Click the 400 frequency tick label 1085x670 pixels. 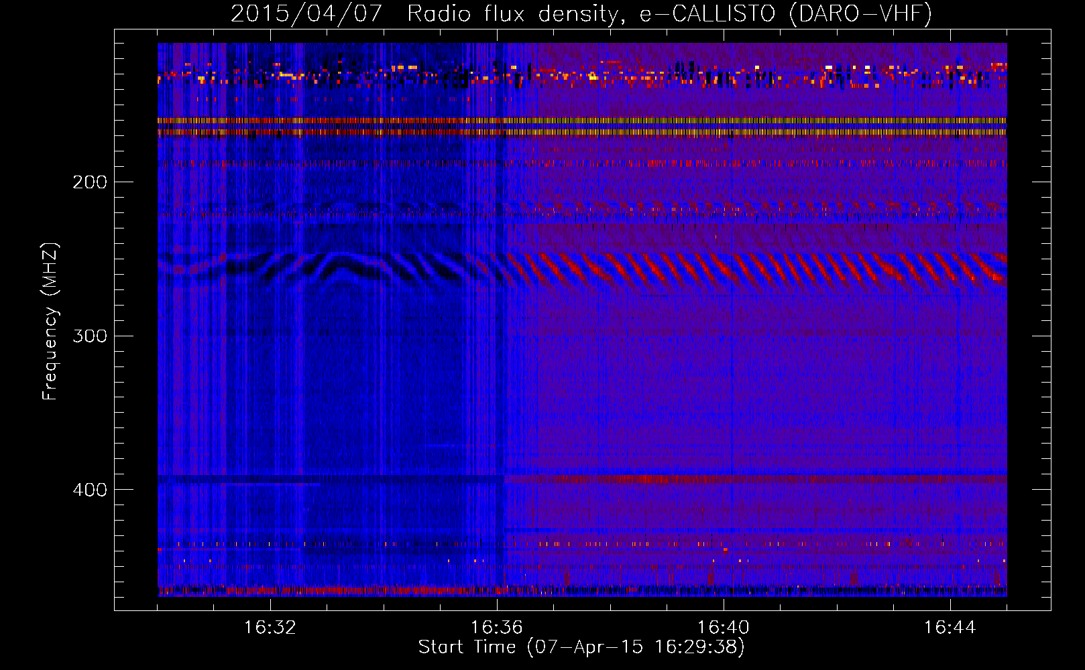89,490
